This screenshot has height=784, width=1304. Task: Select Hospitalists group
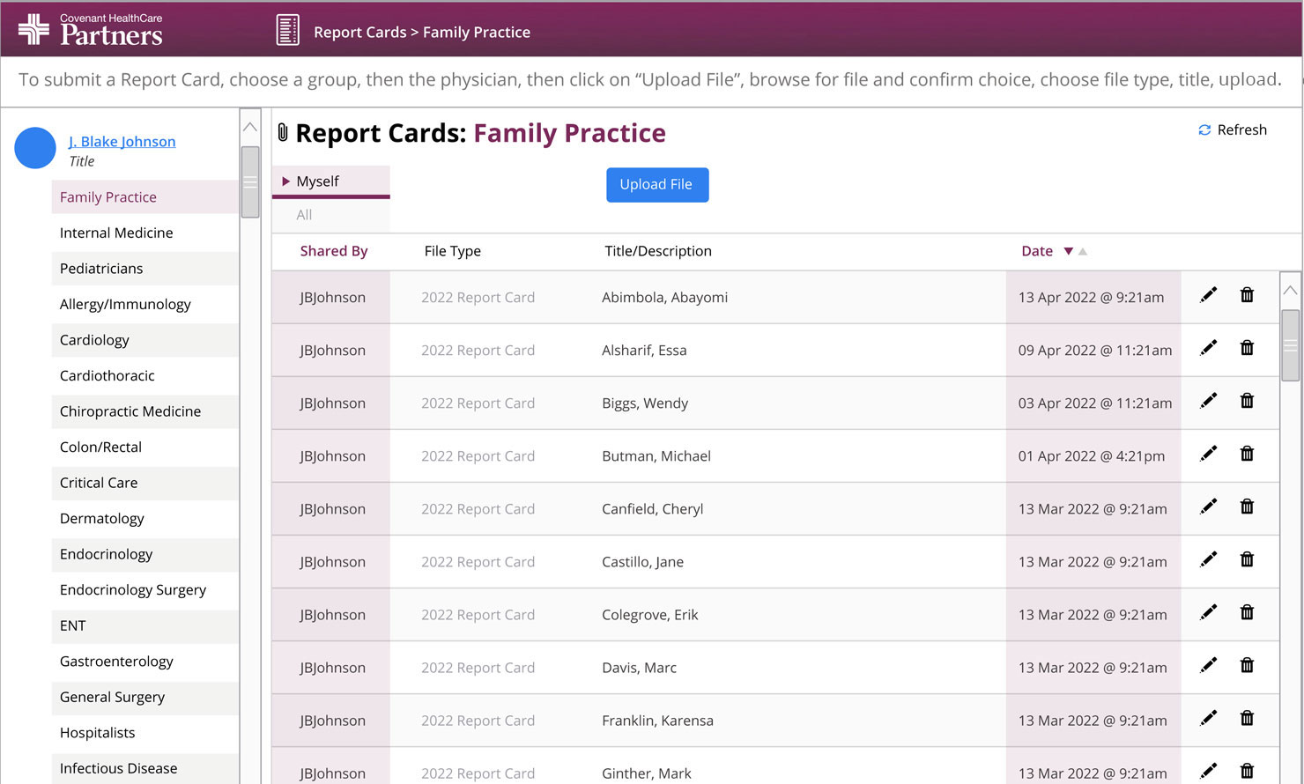(x=145, y=733)
